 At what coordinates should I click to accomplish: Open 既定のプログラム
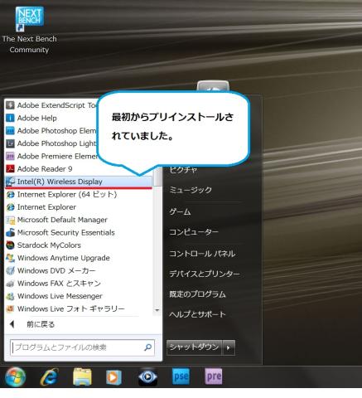197,294
